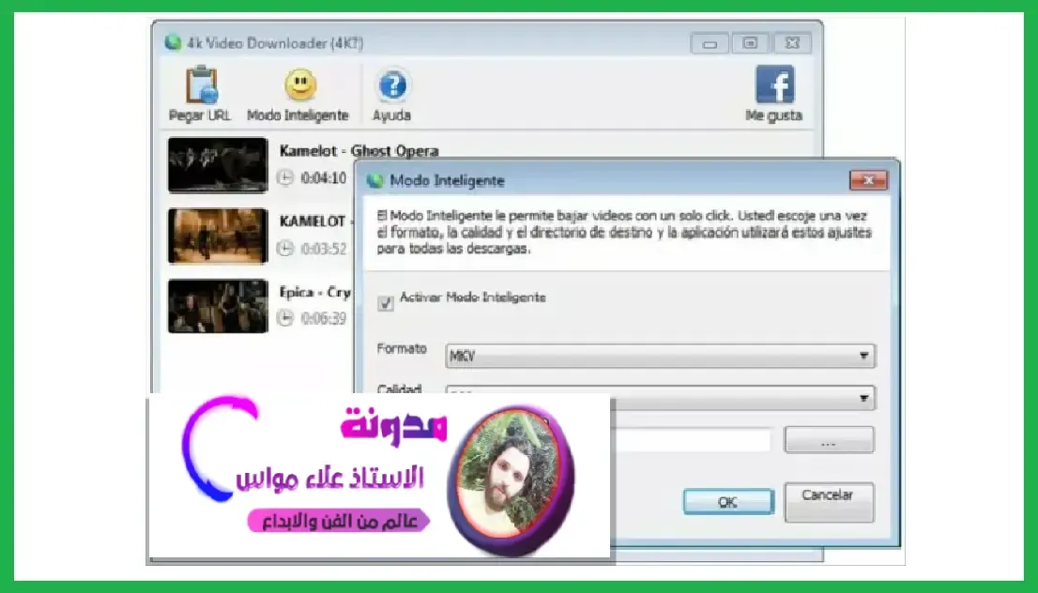
Task: Click the 4k Video Downloader title icon
Action: click(x=173, y=42)
